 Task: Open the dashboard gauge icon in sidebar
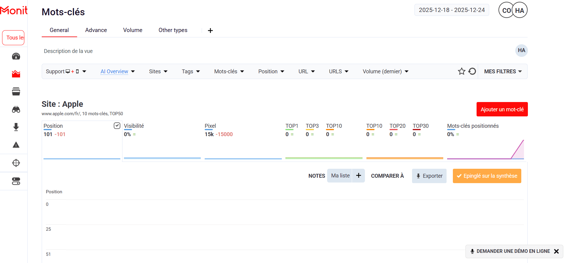tap(16, 56)
